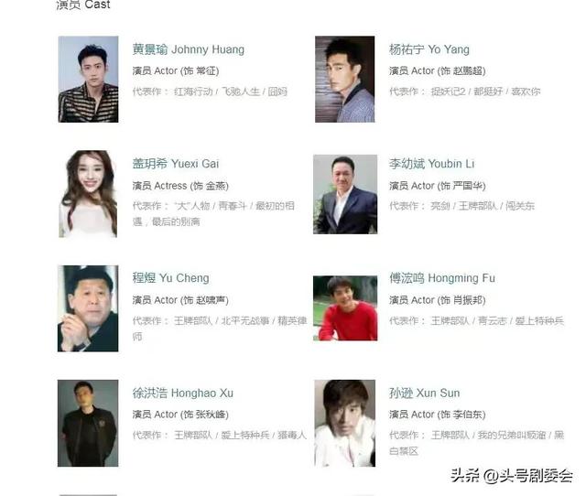This screenshot has width=586, height=496.
Task: Click the 红海行动 work under Johnny Huang
Action: tap(193, 92)
